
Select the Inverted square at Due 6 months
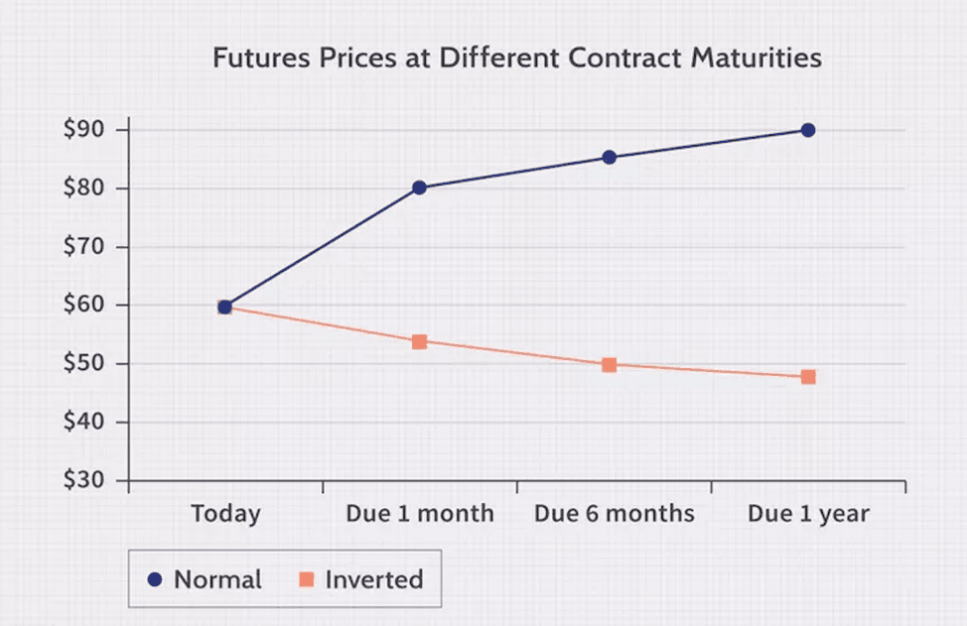[x=610, y=364]
